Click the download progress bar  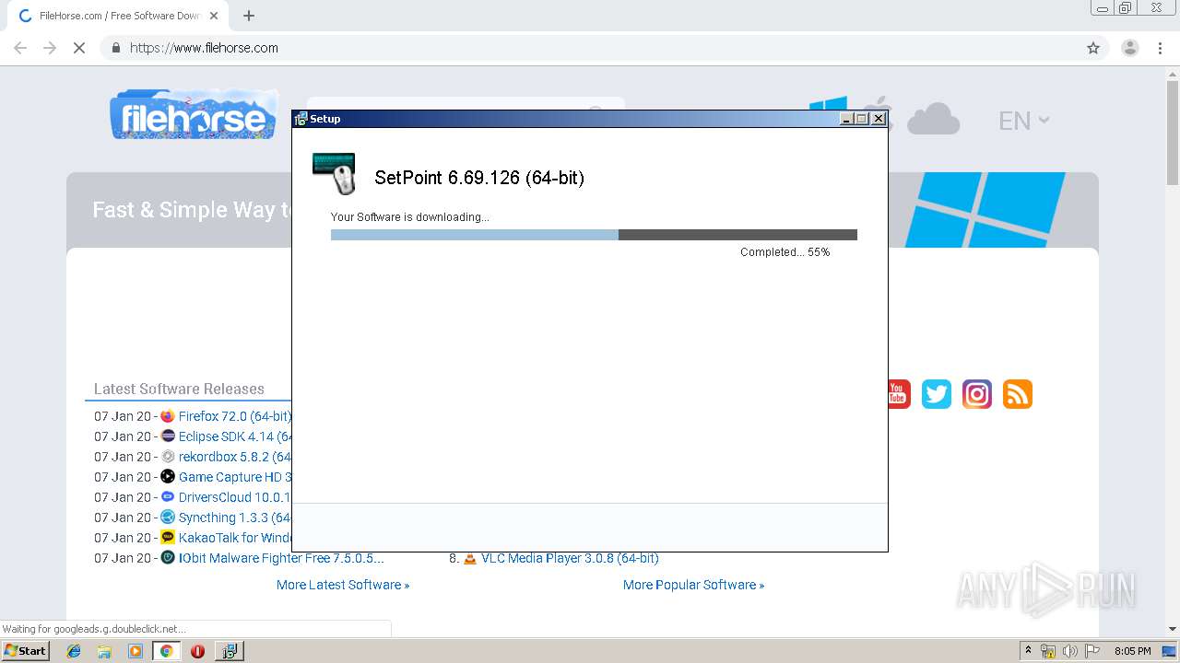point(594,235)
